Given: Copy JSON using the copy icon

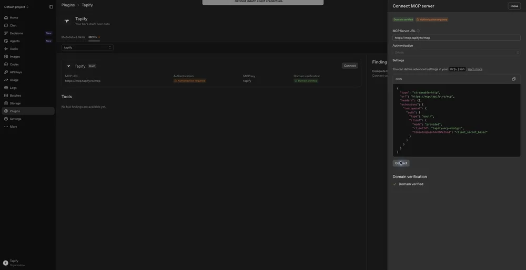Looking at the screenshot, I should pyautogui.click(x=513, y=79).
